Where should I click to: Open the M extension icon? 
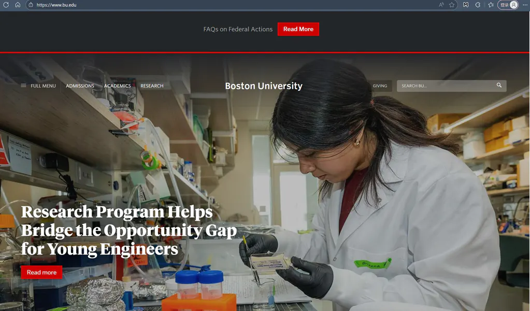[466, 5]
